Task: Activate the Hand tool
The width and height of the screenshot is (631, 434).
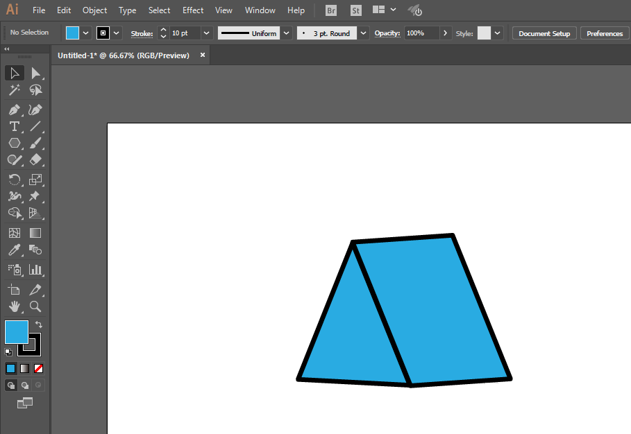Action: coord(14,306)
